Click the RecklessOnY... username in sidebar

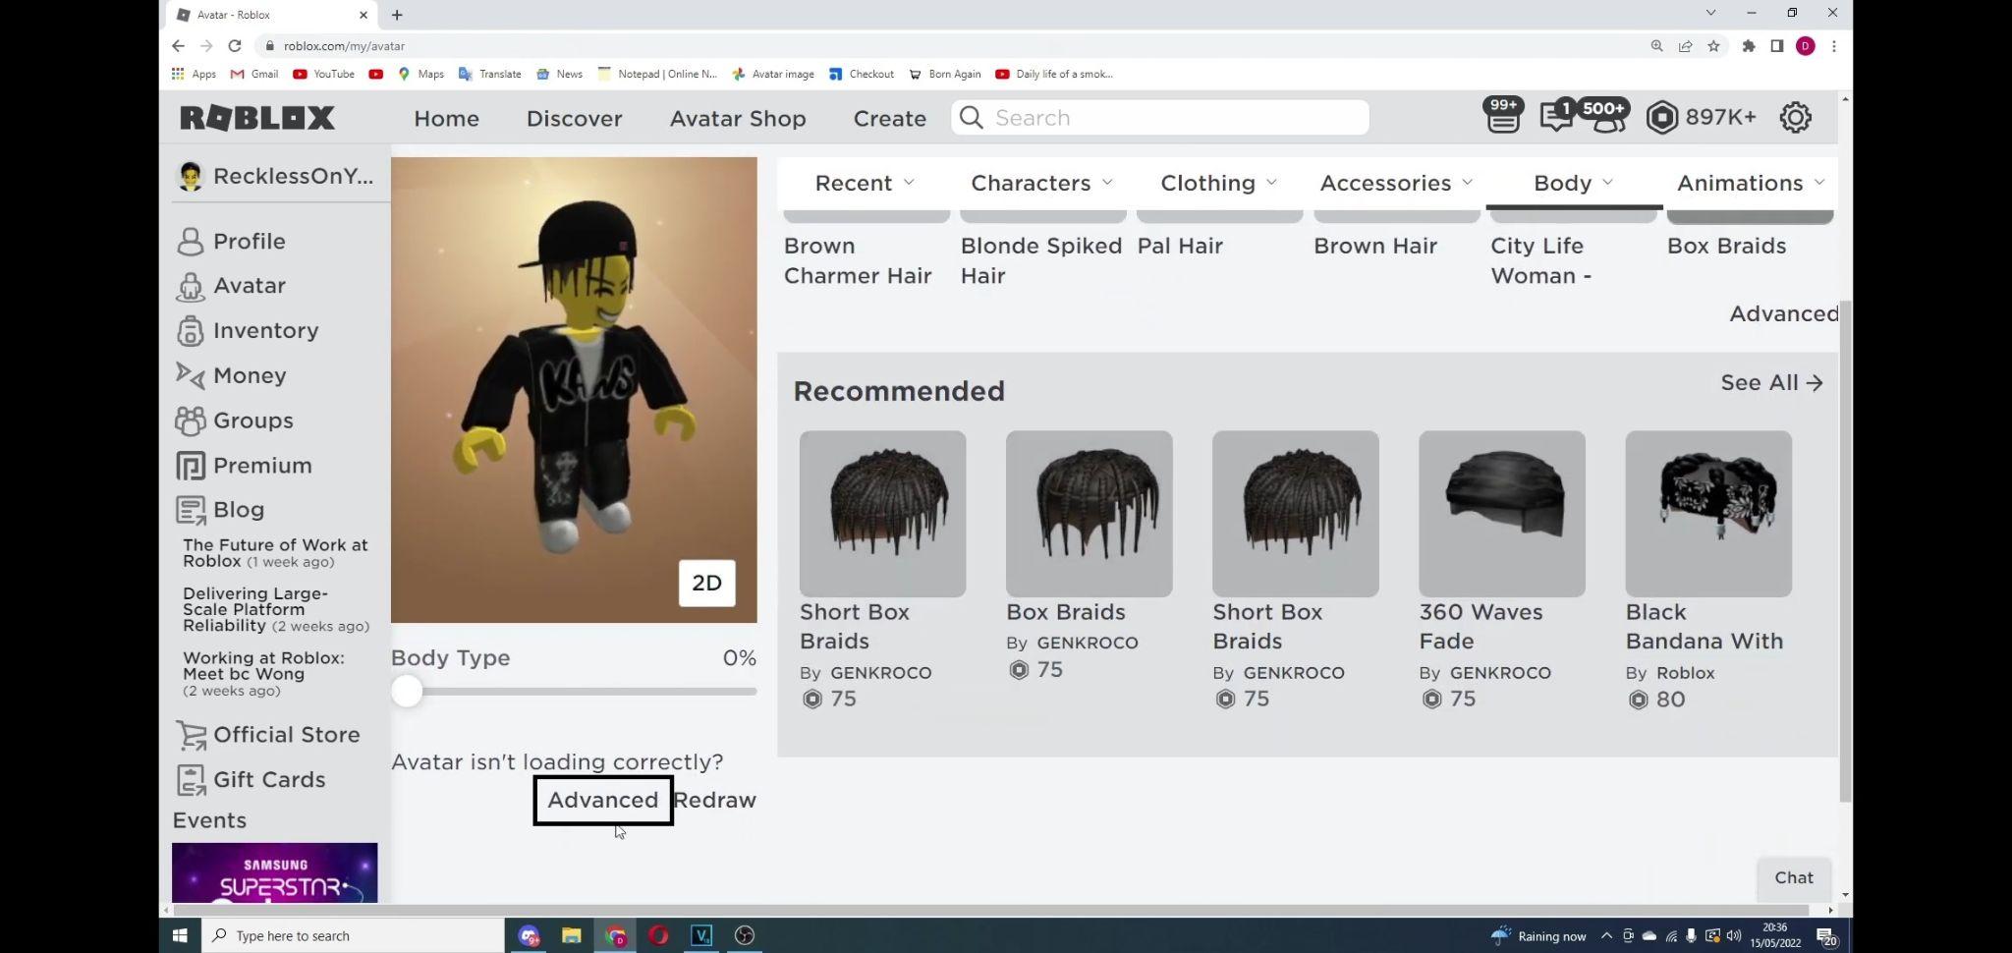pyautogui.click(x=293, y=176)
